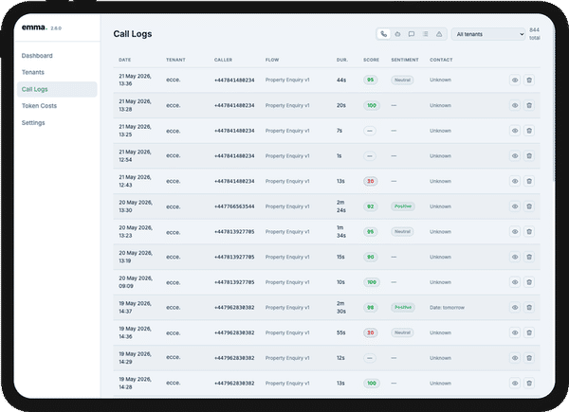569x412 pixels.
Task: View details of 21 May 13:28 call
Action: 515,105
